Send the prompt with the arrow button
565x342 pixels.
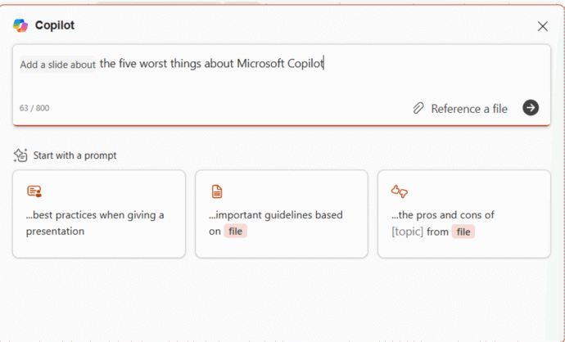531,108
